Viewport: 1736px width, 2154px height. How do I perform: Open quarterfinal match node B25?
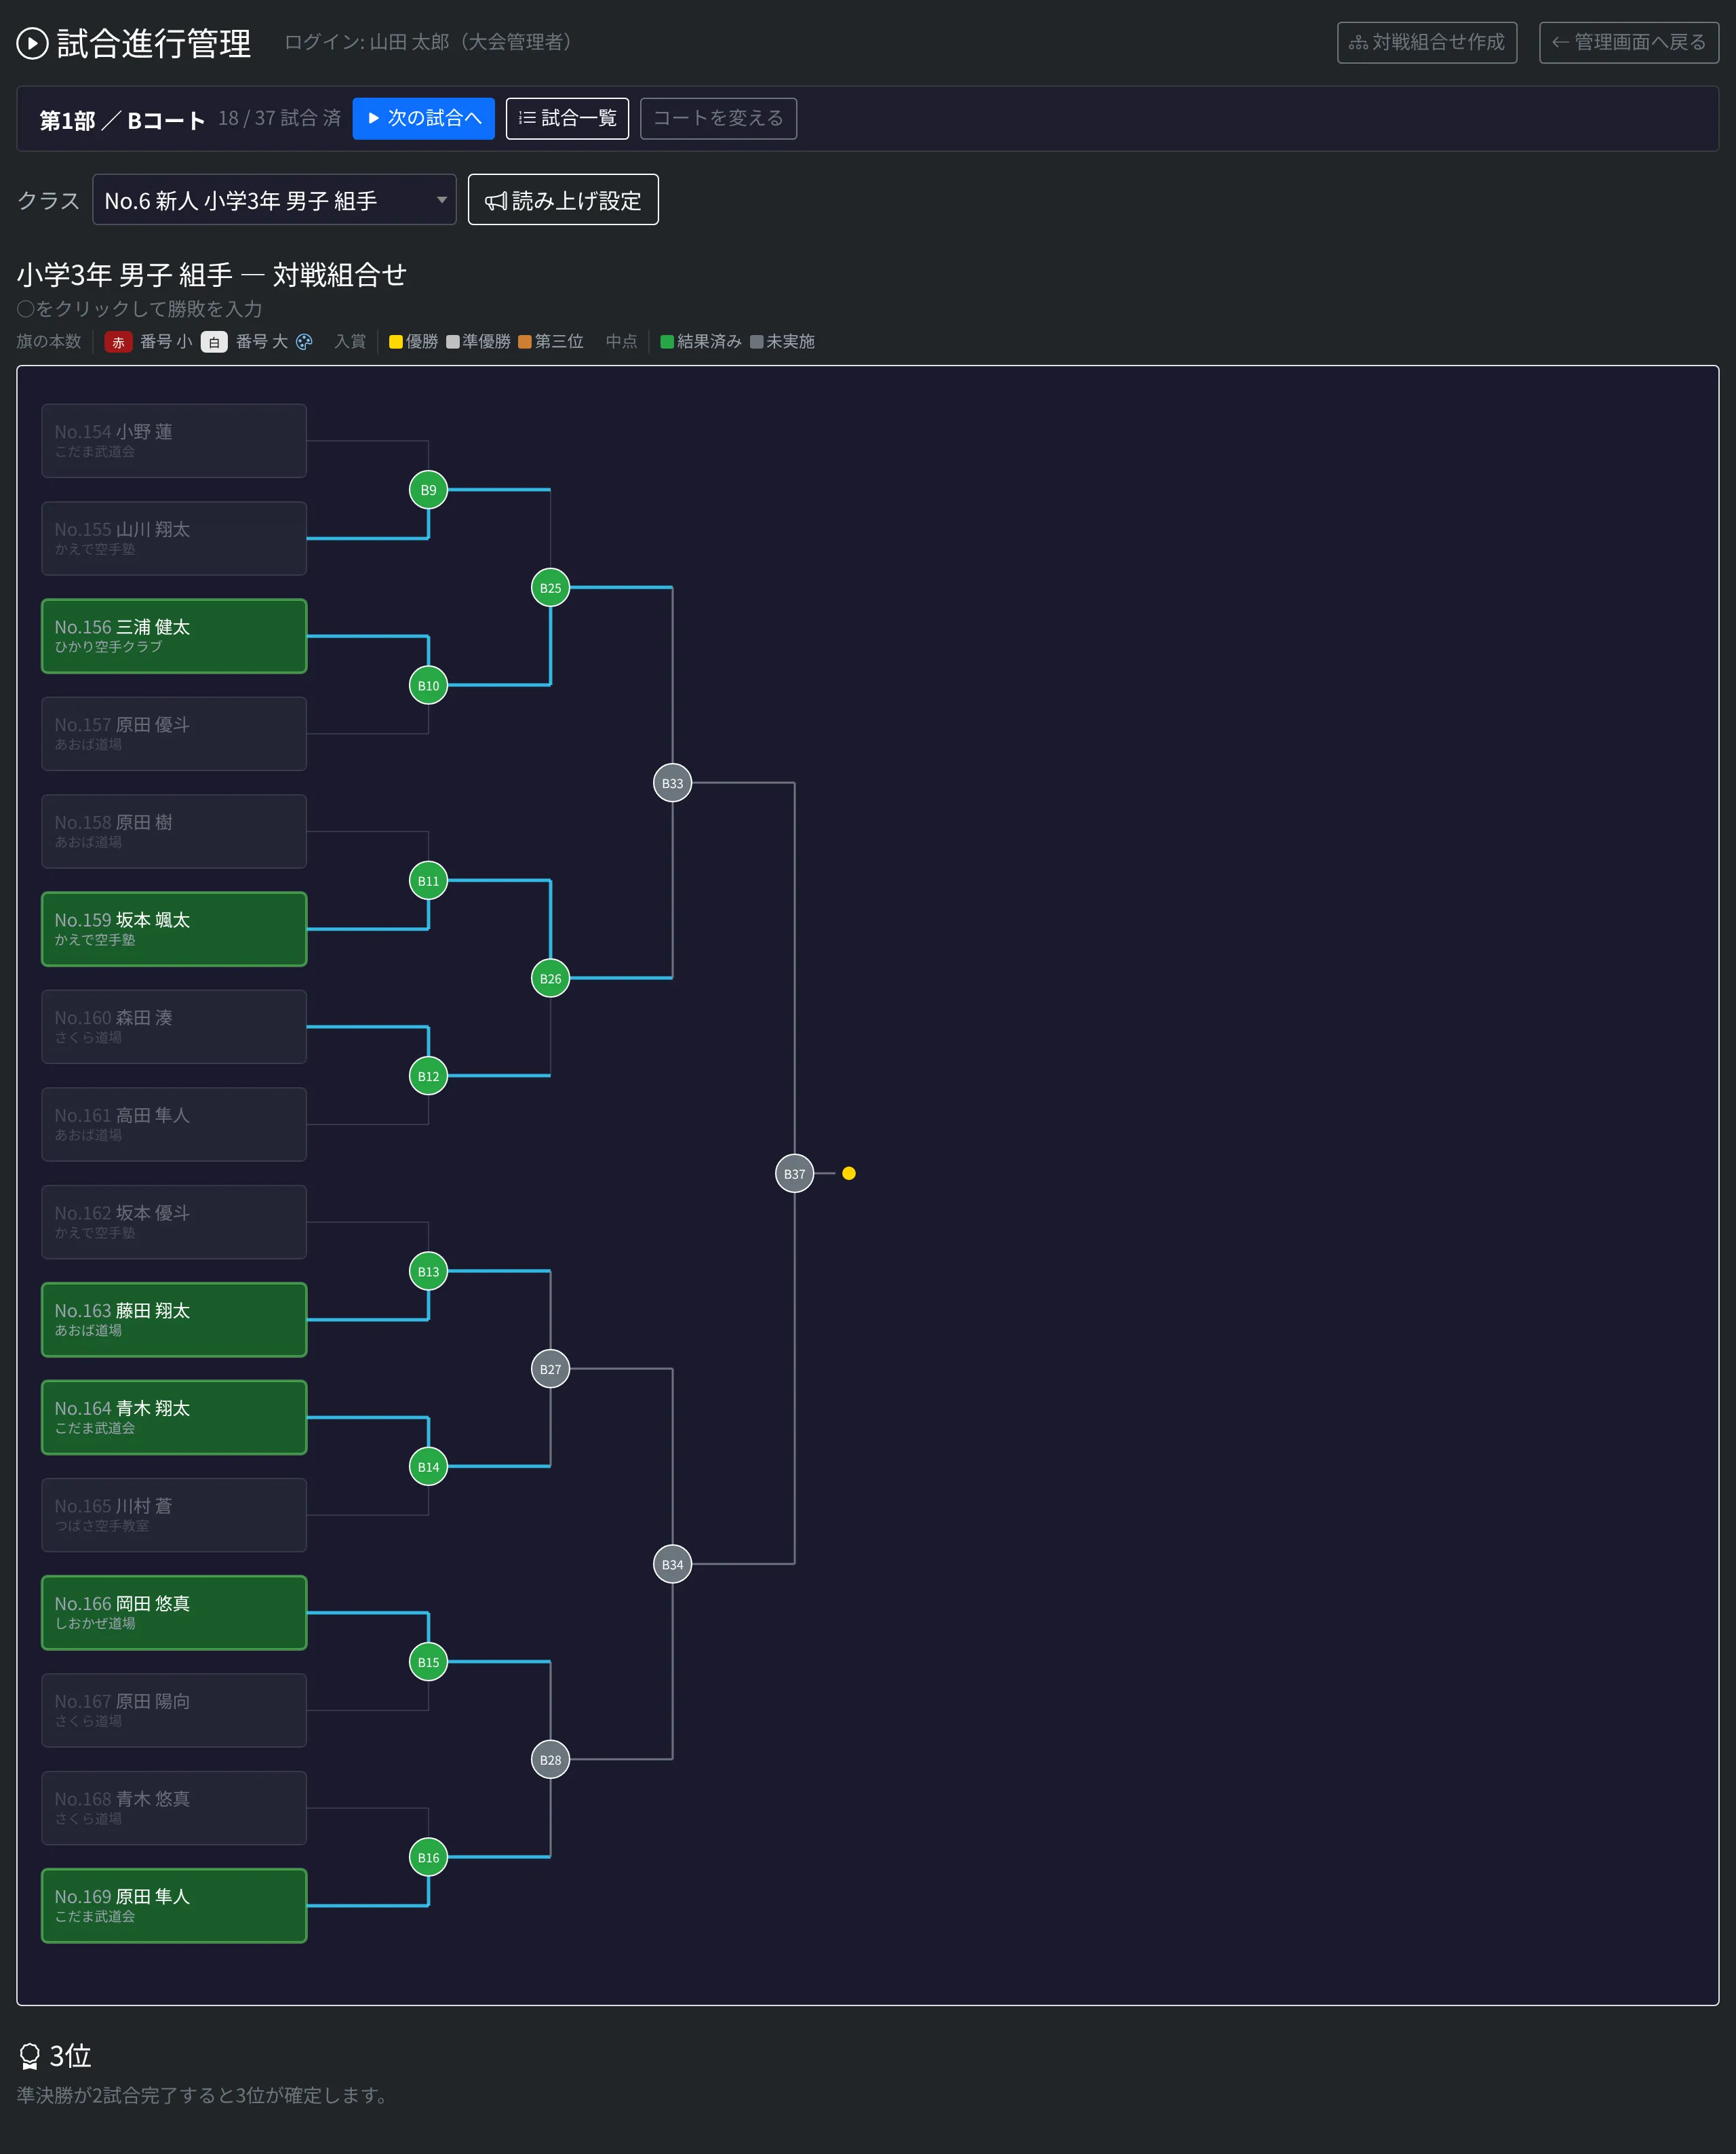point(550,588)
